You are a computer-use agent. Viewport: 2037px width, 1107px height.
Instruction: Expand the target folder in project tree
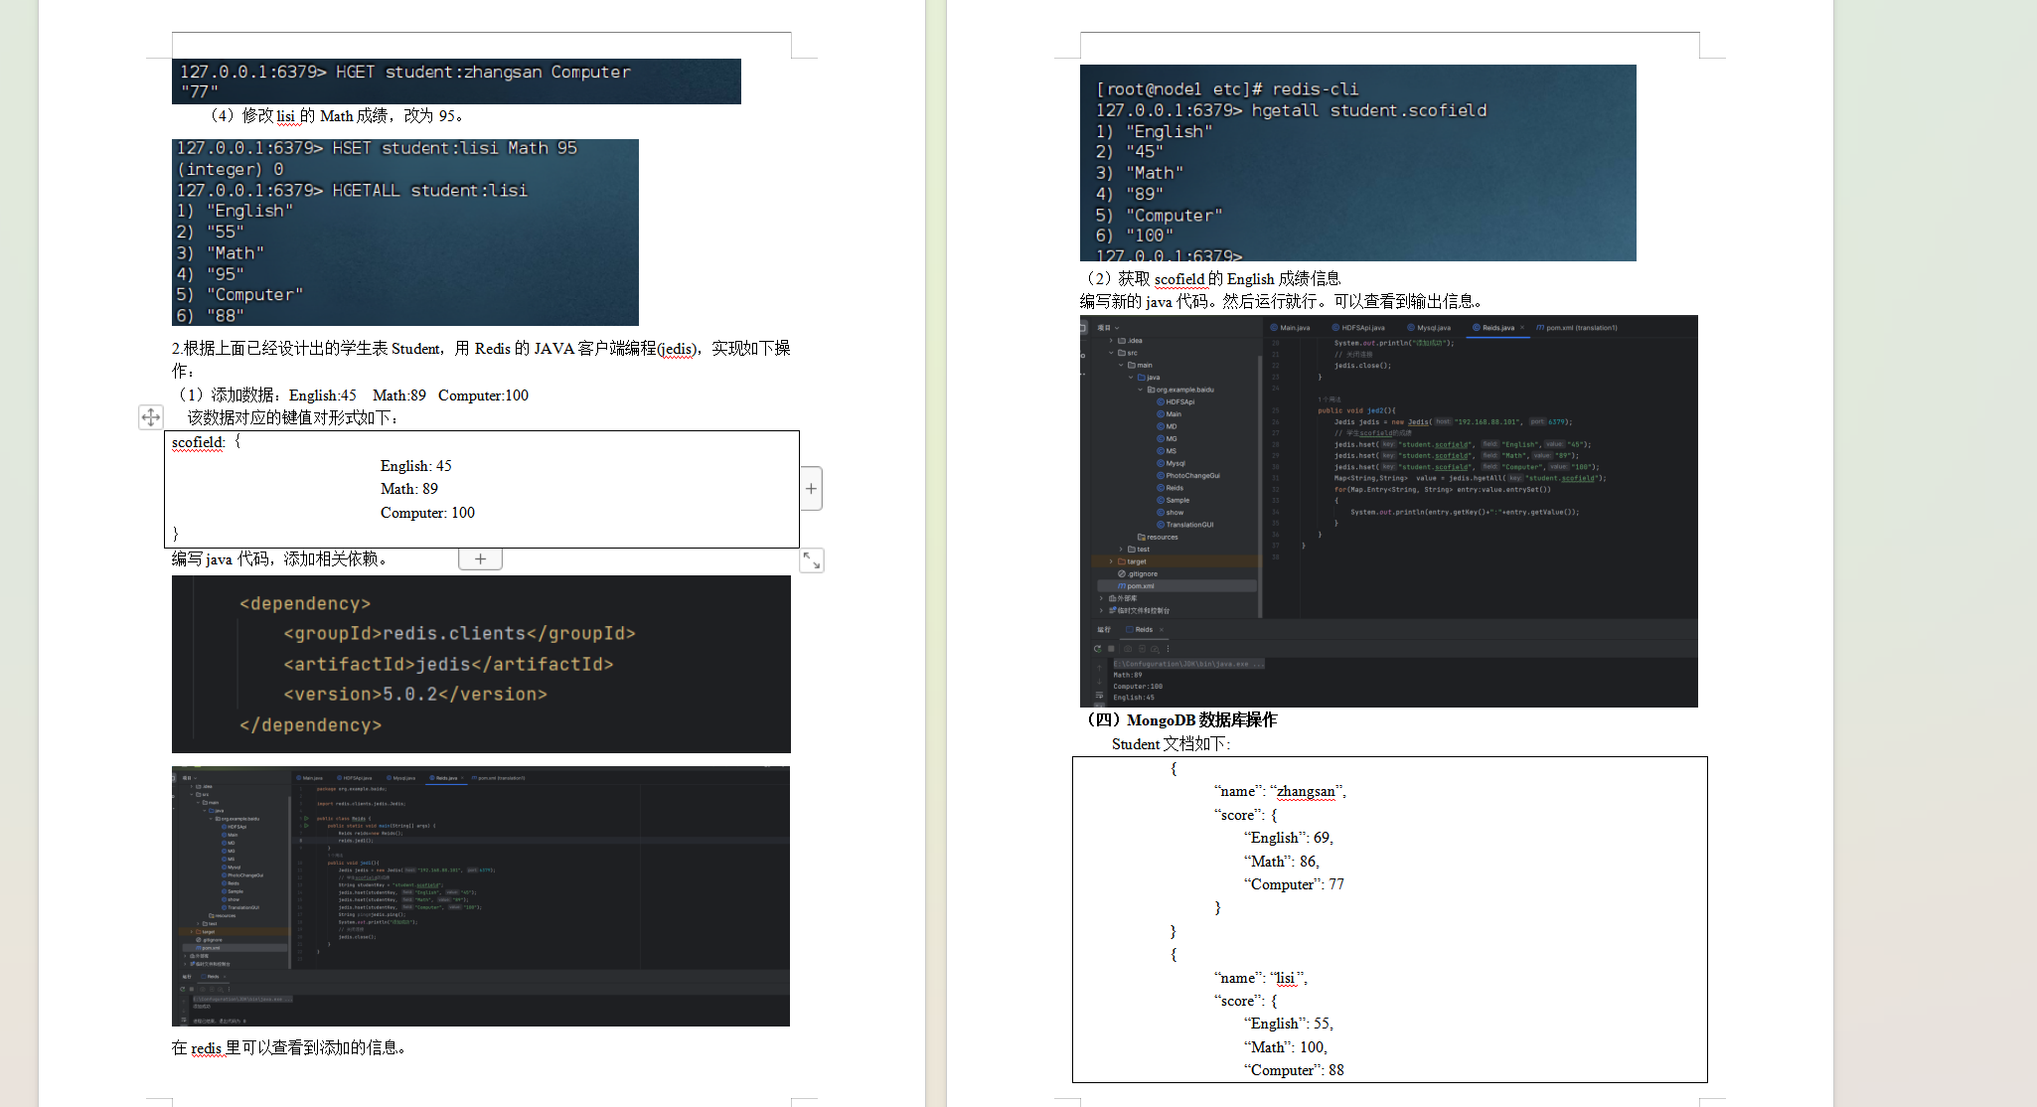tap(1111, 561)
